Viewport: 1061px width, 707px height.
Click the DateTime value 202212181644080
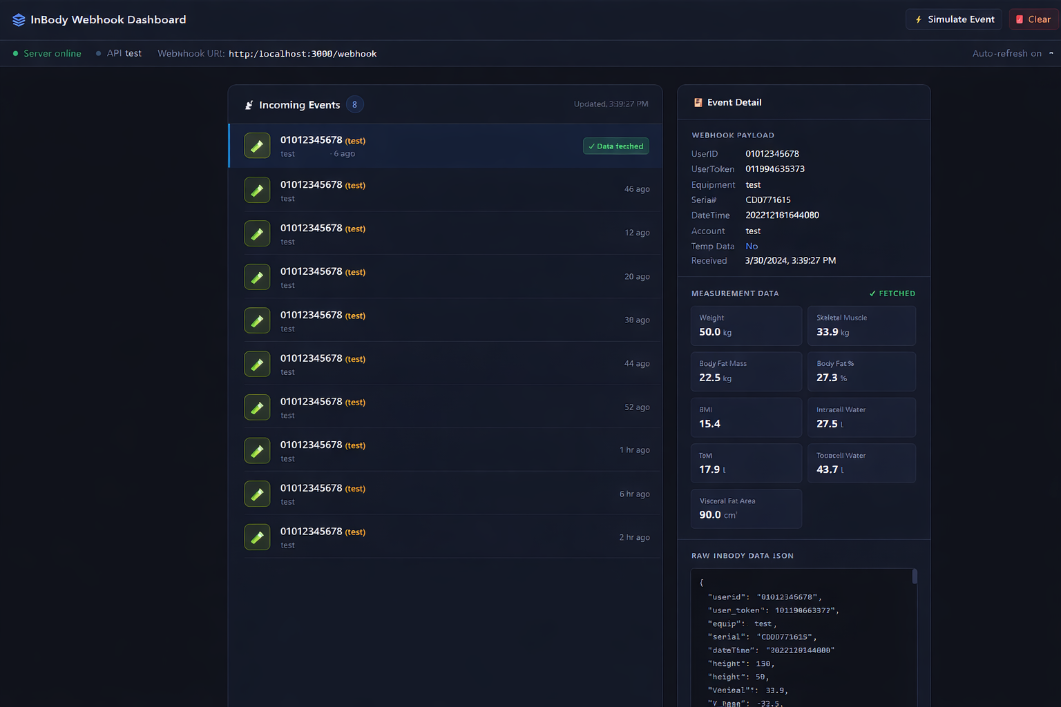(x=783, y=215)
